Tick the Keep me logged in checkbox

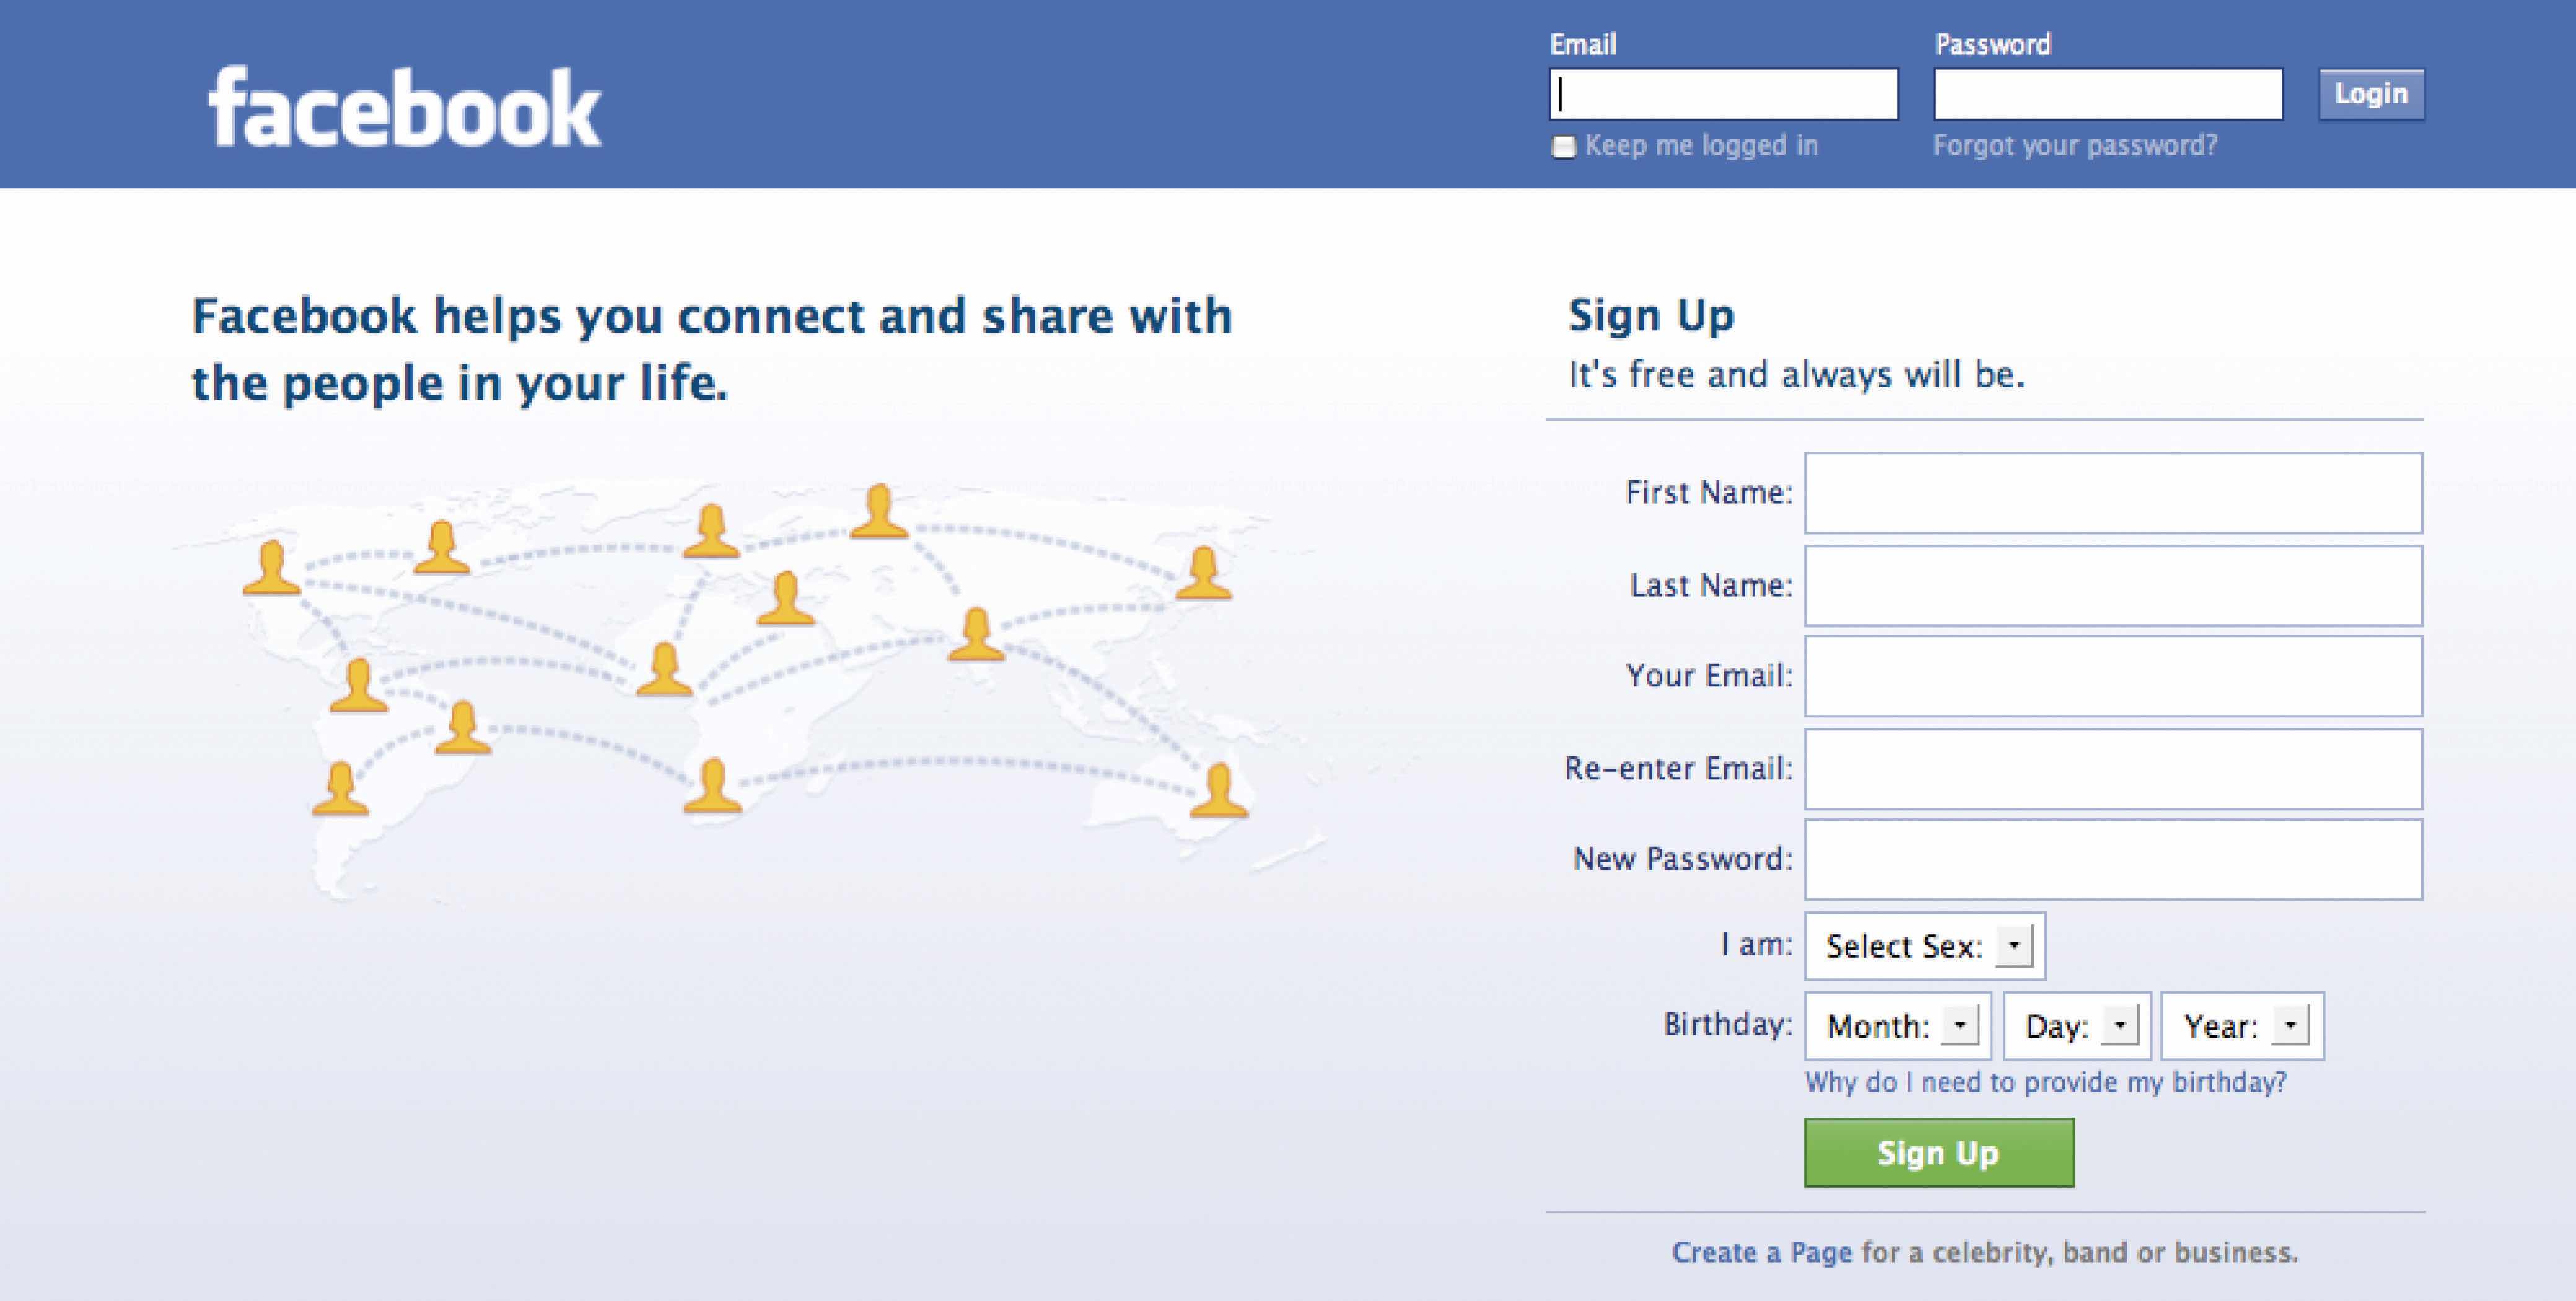pos(1563,147)
